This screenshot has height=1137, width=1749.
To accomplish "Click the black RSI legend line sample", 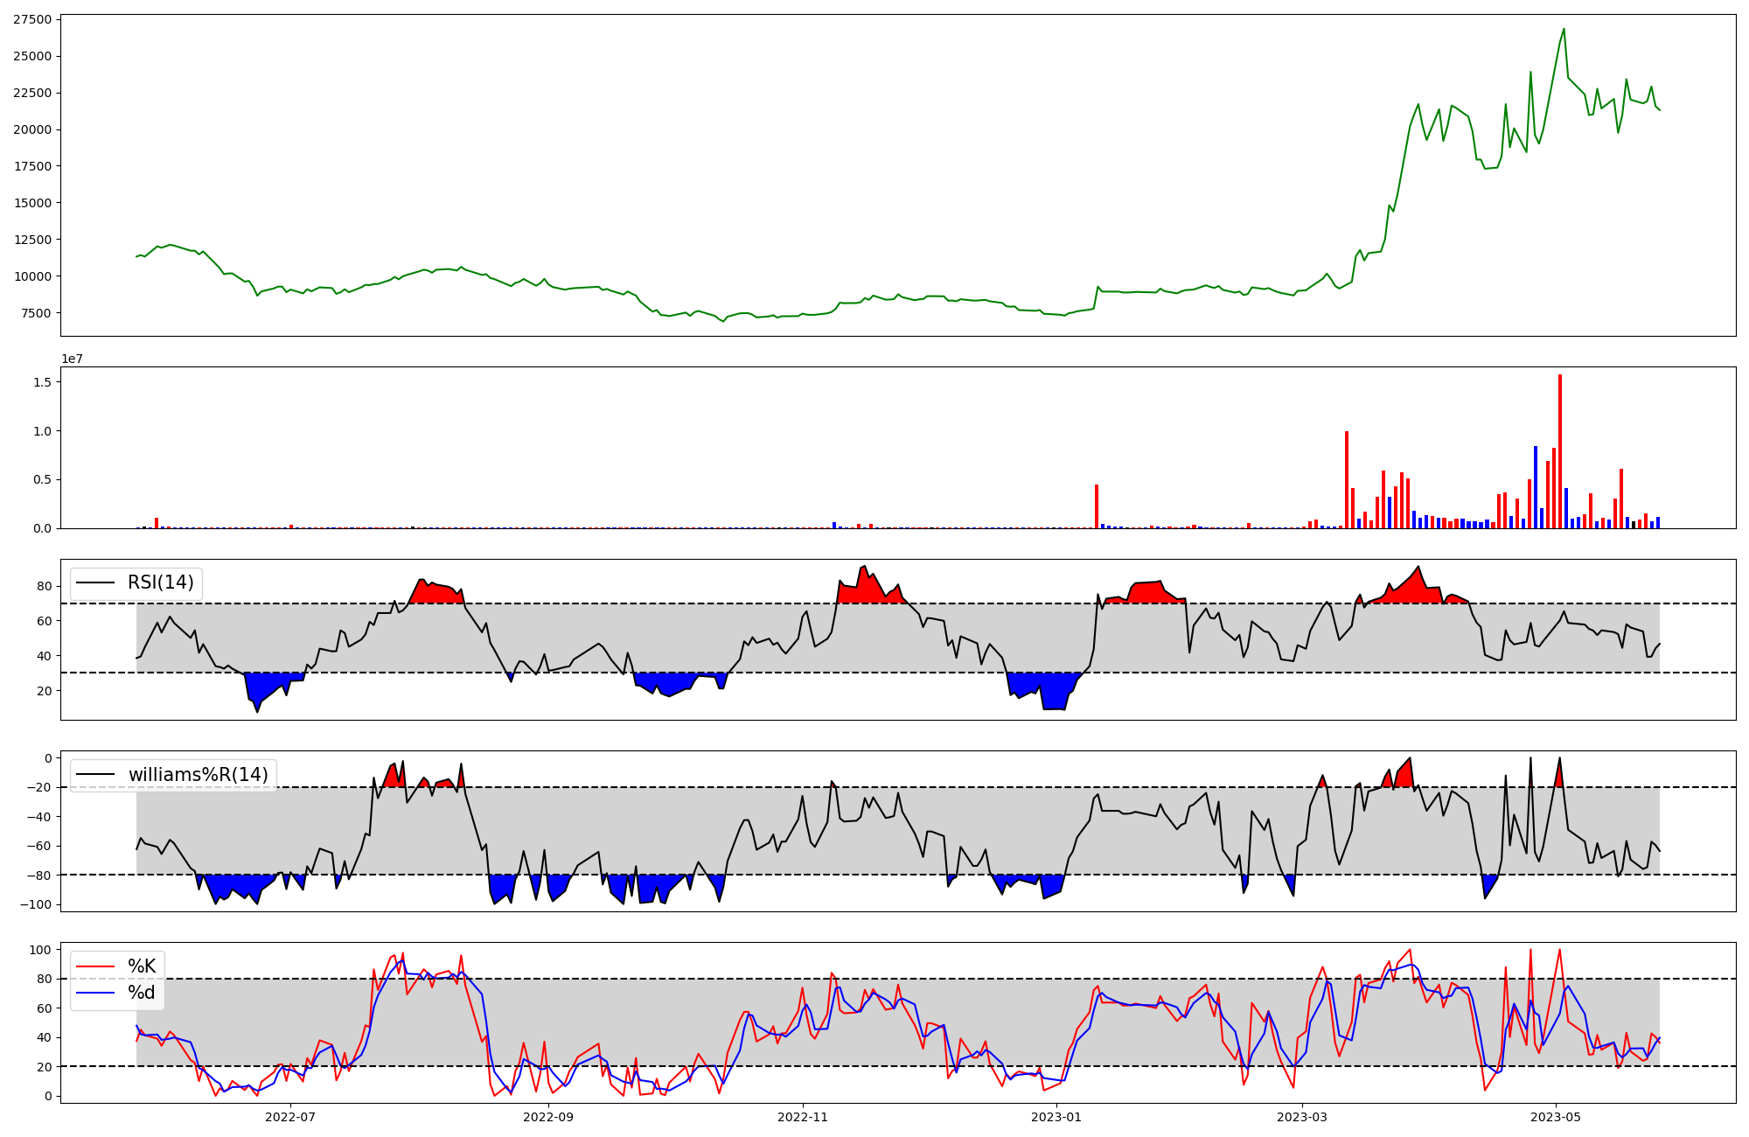I will (95, 582).
